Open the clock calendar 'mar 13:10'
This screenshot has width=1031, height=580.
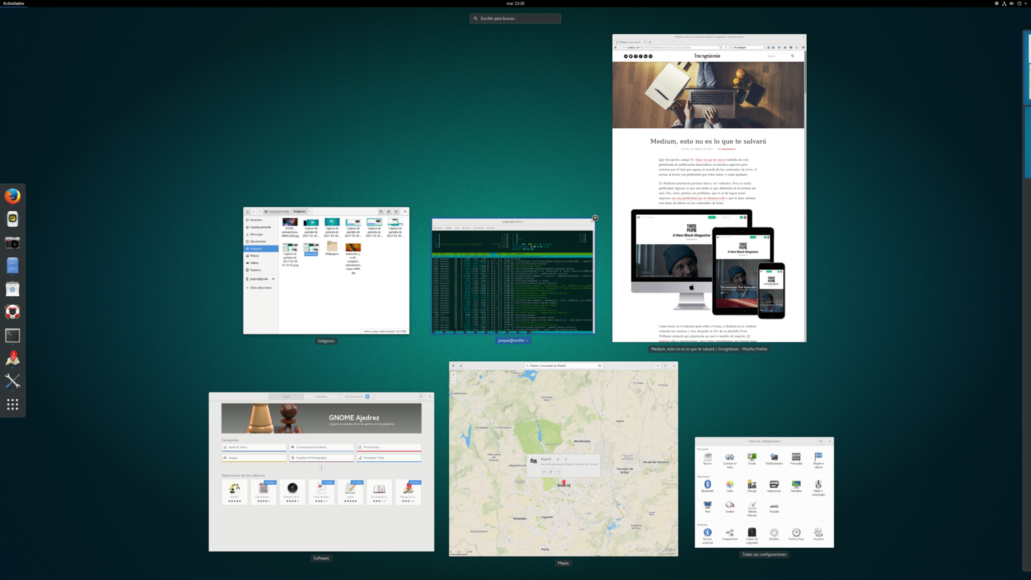click(x=515, y=3)
